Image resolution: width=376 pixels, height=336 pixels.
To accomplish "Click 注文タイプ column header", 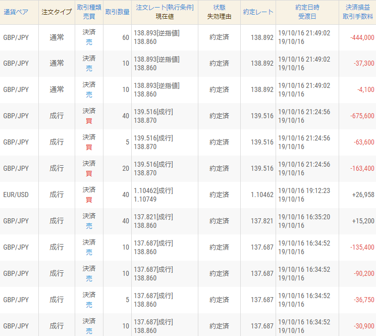I will tap(57, 12).
